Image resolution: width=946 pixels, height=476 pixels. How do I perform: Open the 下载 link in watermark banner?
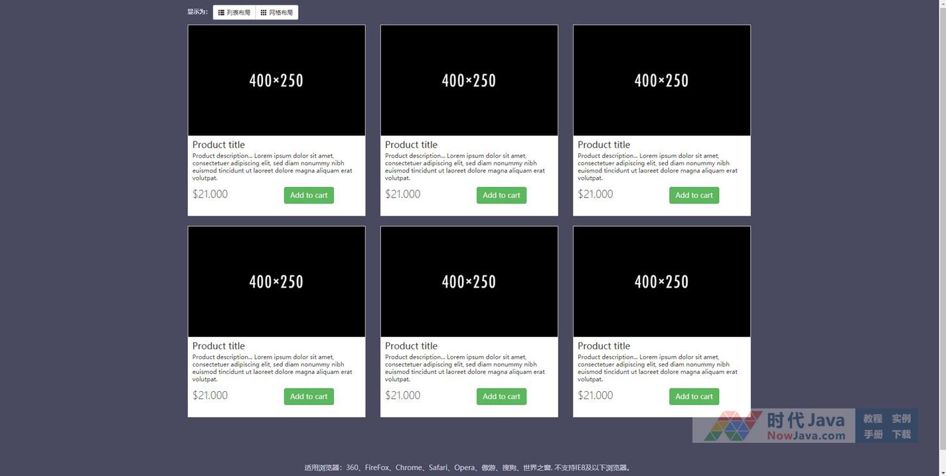pos(901,435)
